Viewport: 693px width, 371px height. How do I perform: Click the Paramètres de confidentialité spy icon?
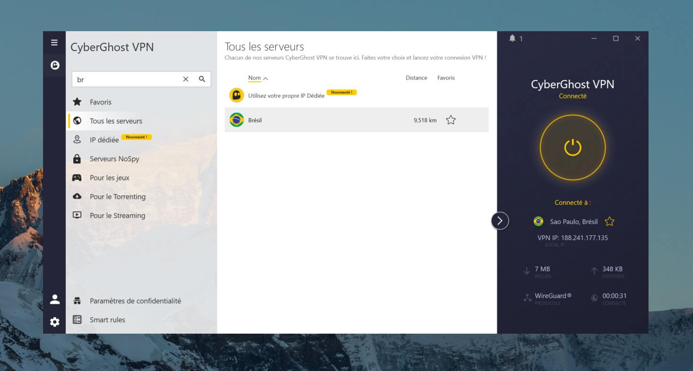pos(77,301)
